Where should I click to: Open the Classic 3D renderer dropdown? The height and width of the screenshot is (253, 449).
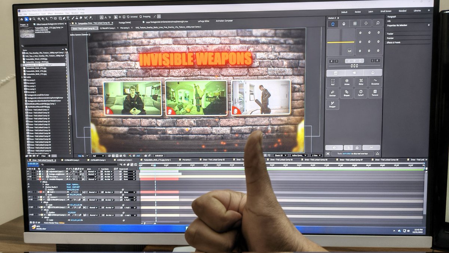click(x=280, y=155)
